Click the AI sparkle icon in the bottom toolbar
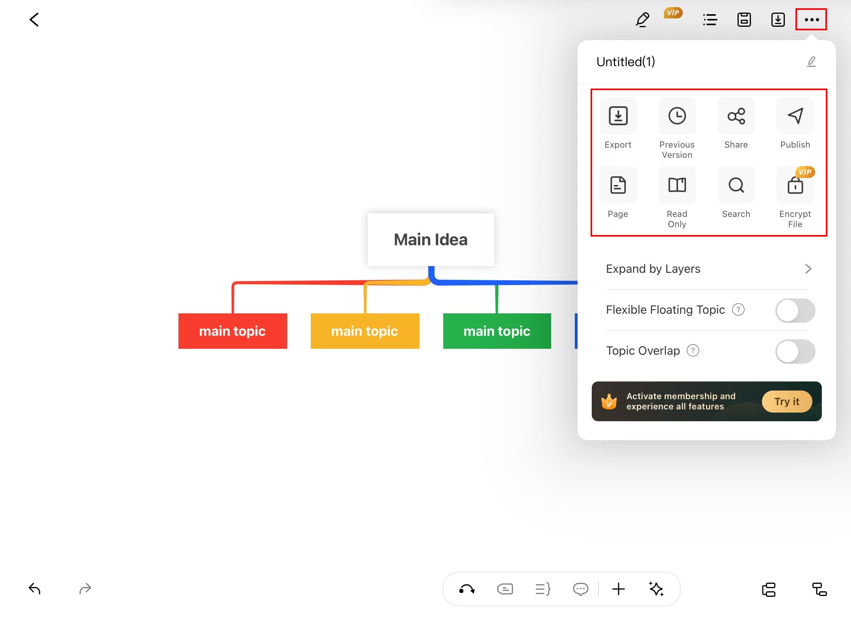The image size is (851, 622). (656, 589)
